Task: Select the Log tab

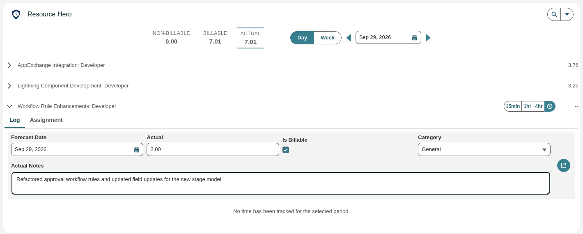Action: click(15, 120)
